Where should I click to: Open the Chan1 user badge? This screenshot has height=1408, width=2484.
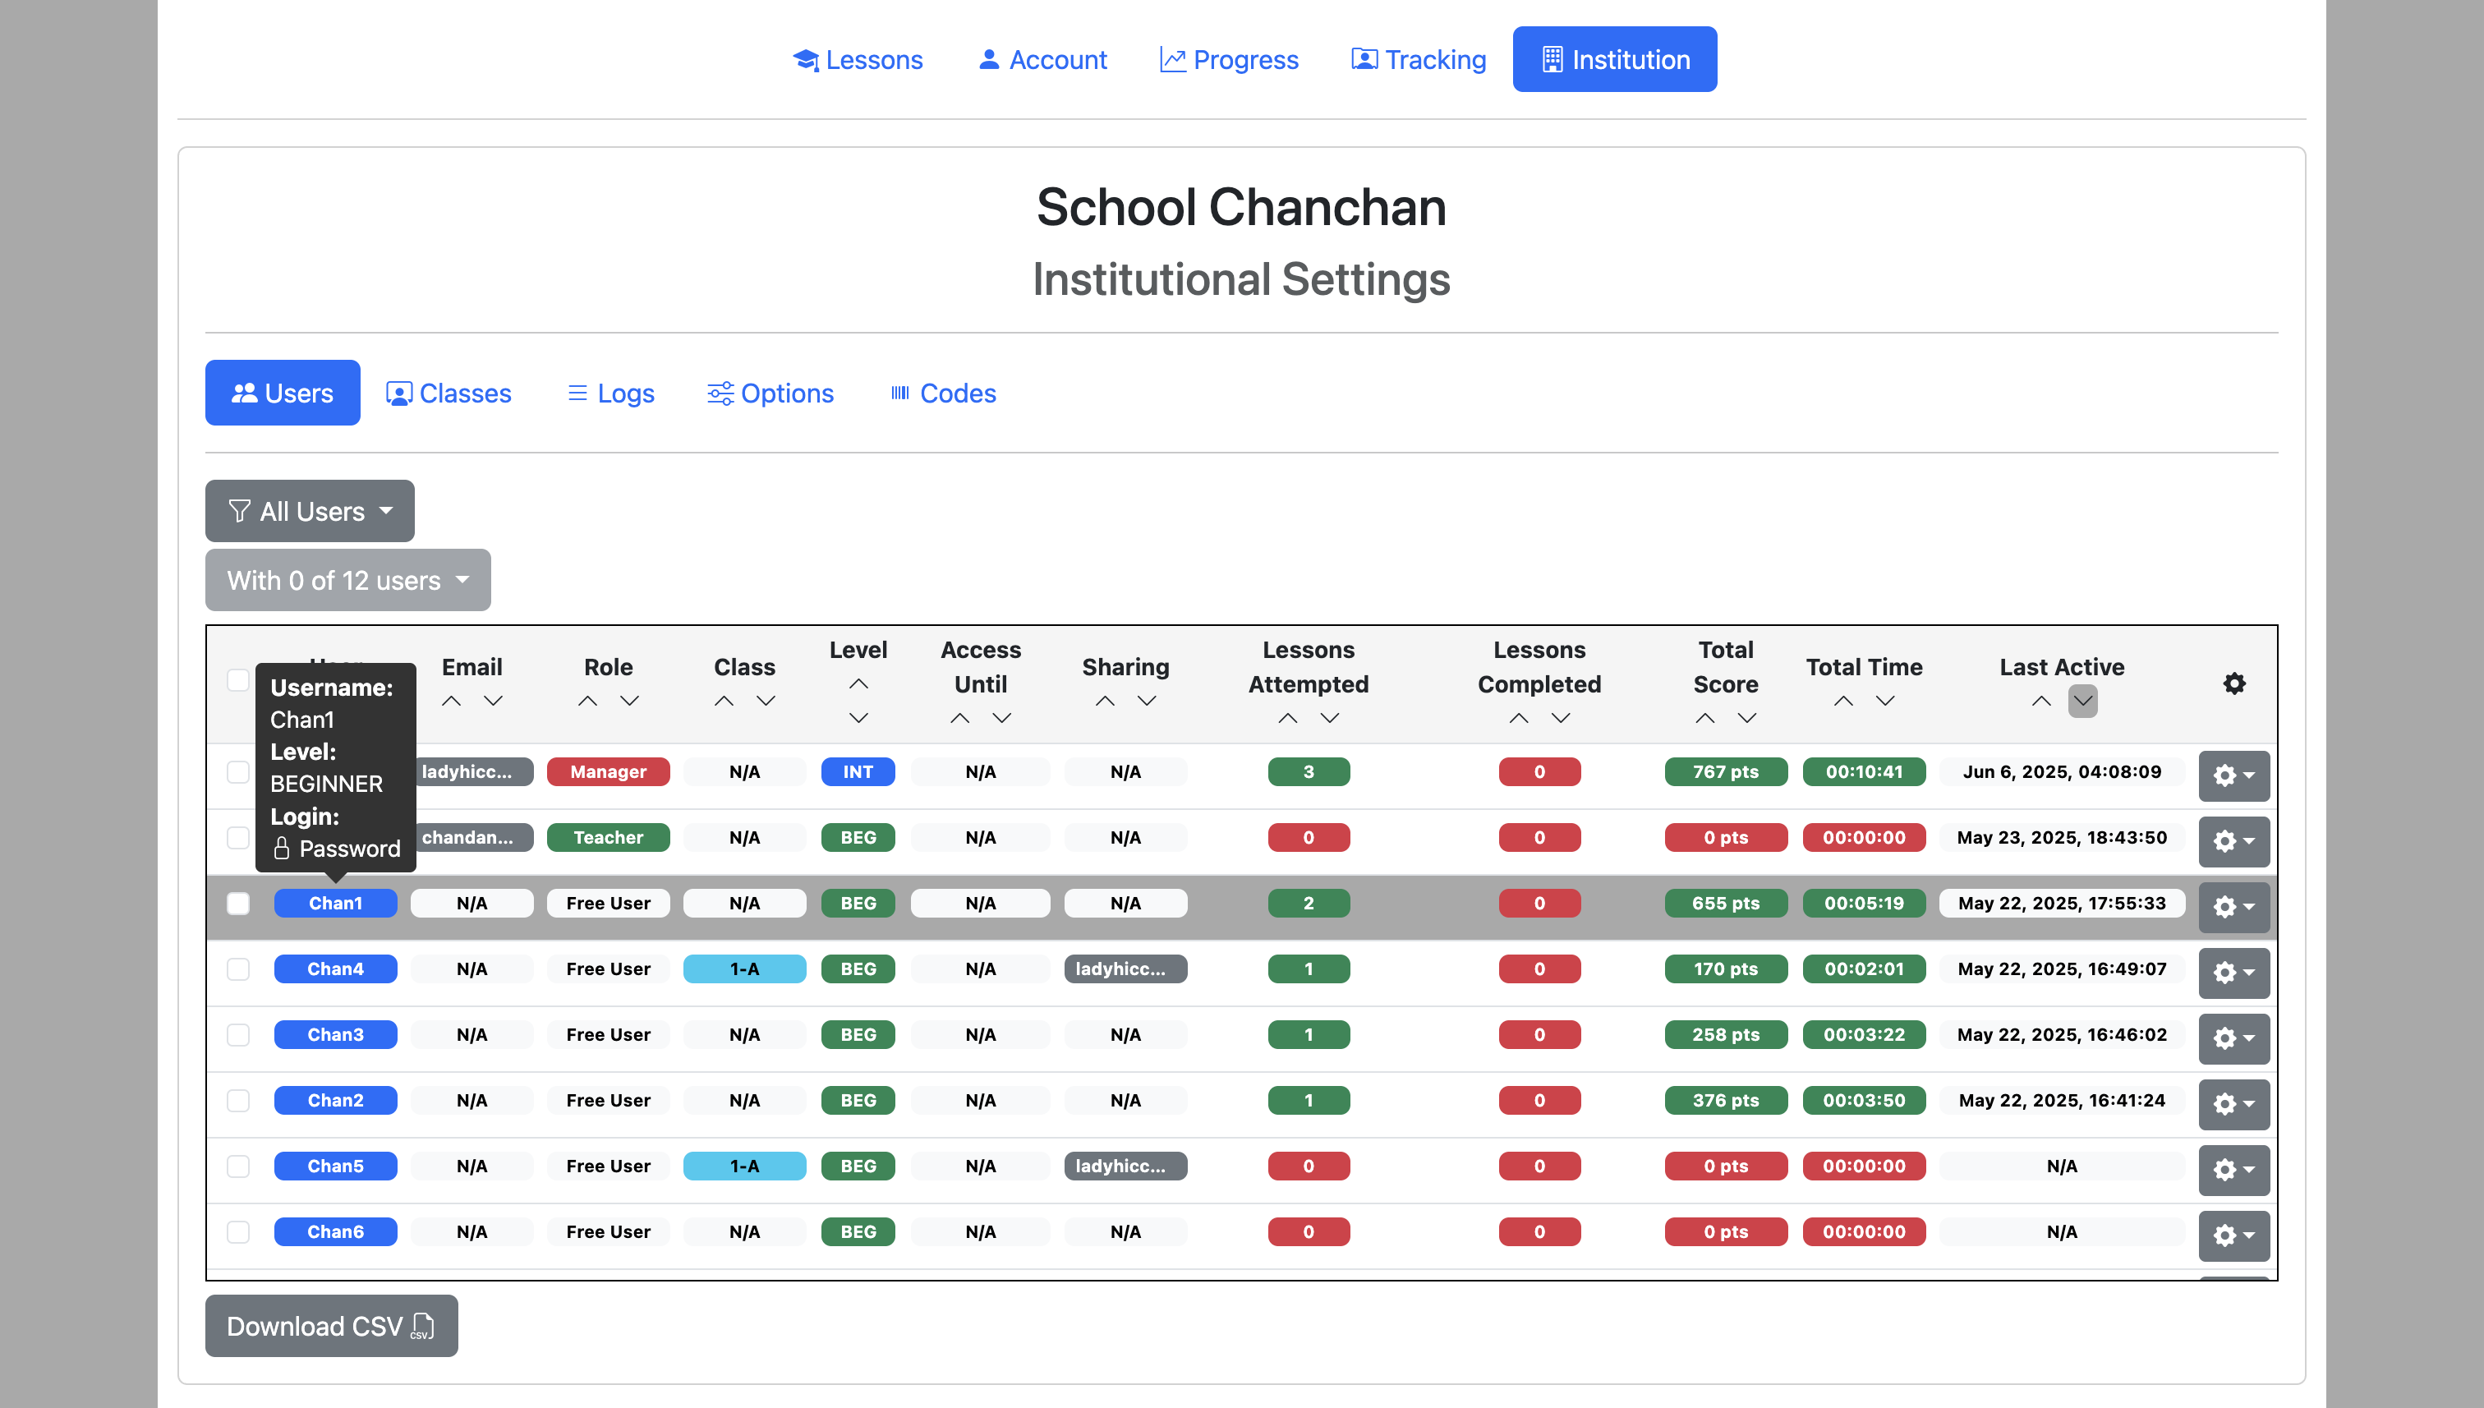(335, 904)
